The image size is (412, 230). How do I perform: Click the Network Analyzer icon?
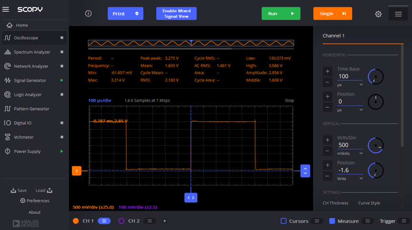8,66
